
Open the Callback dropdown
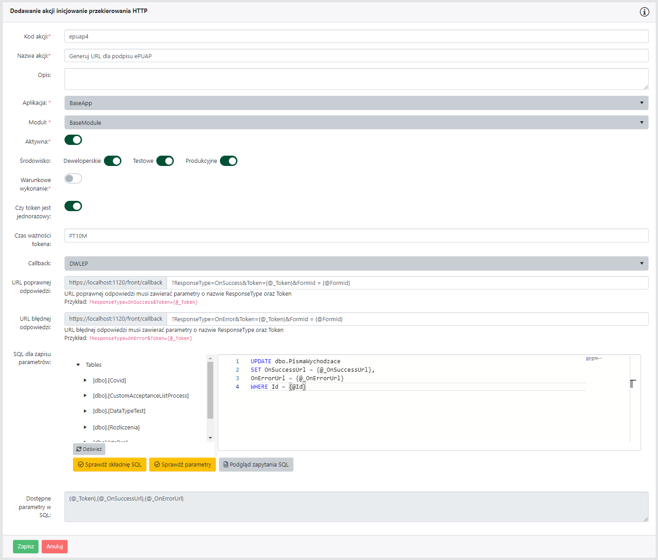pyautogui.click(x=356, y=263)
